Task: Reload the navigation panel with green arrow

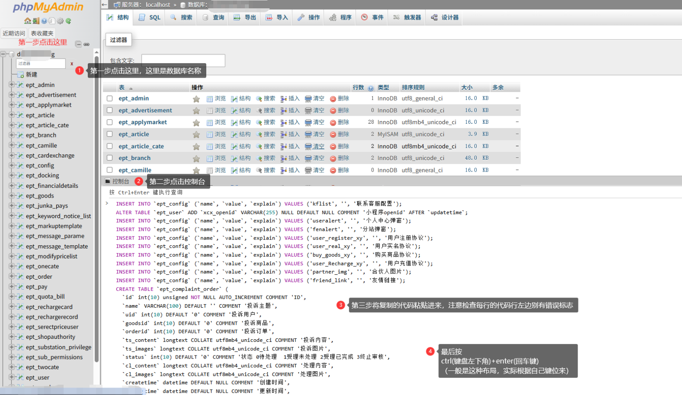Action: (68, 21)
